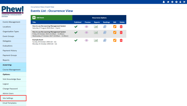This screenshot has height=106, width=187.
Task: Open Site Settings
Action: coord(13,98)
